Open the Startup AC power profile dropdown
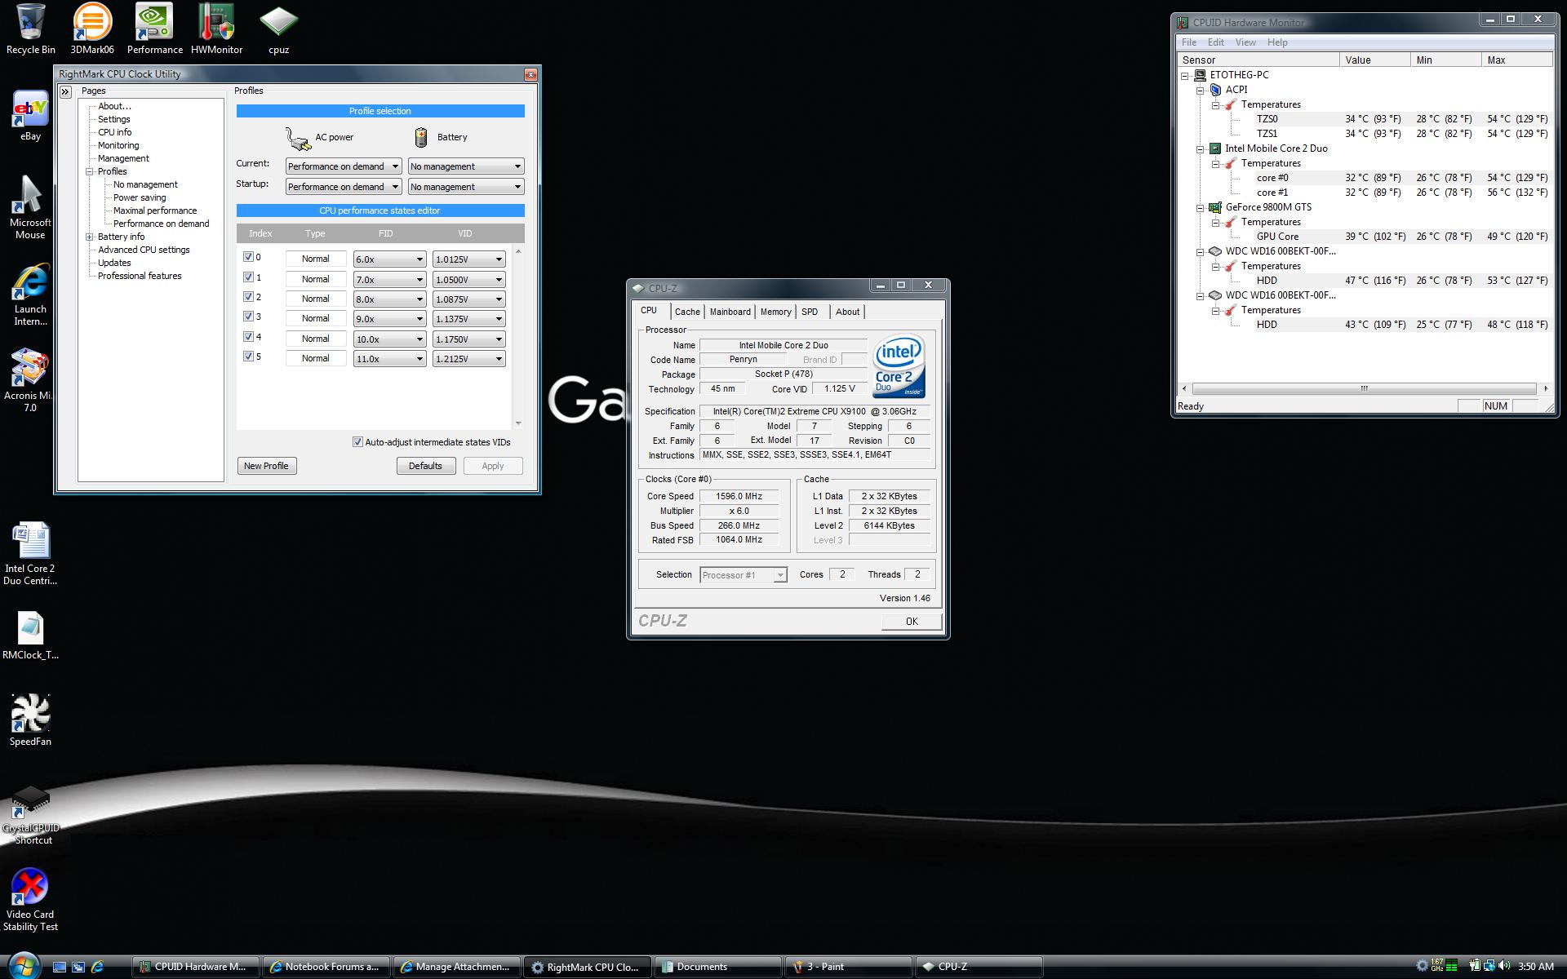The height and width of the screenshot is (979, 1567). (343, 187)
